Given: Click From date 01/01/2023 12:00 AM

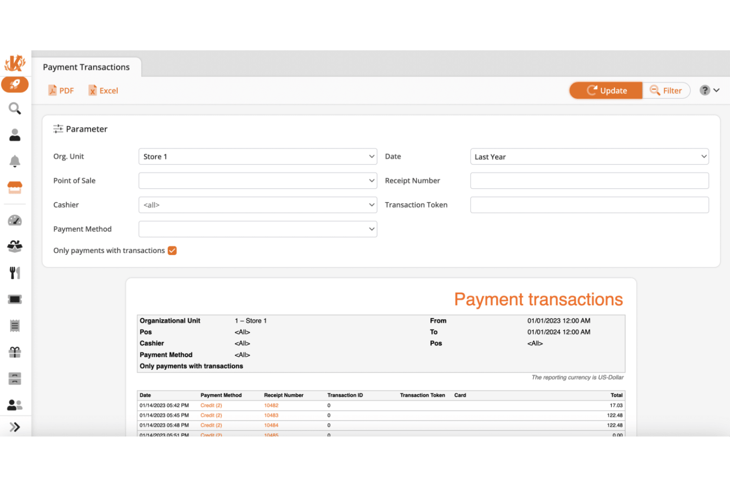Looking at the screenshot, I should [559, 321].
